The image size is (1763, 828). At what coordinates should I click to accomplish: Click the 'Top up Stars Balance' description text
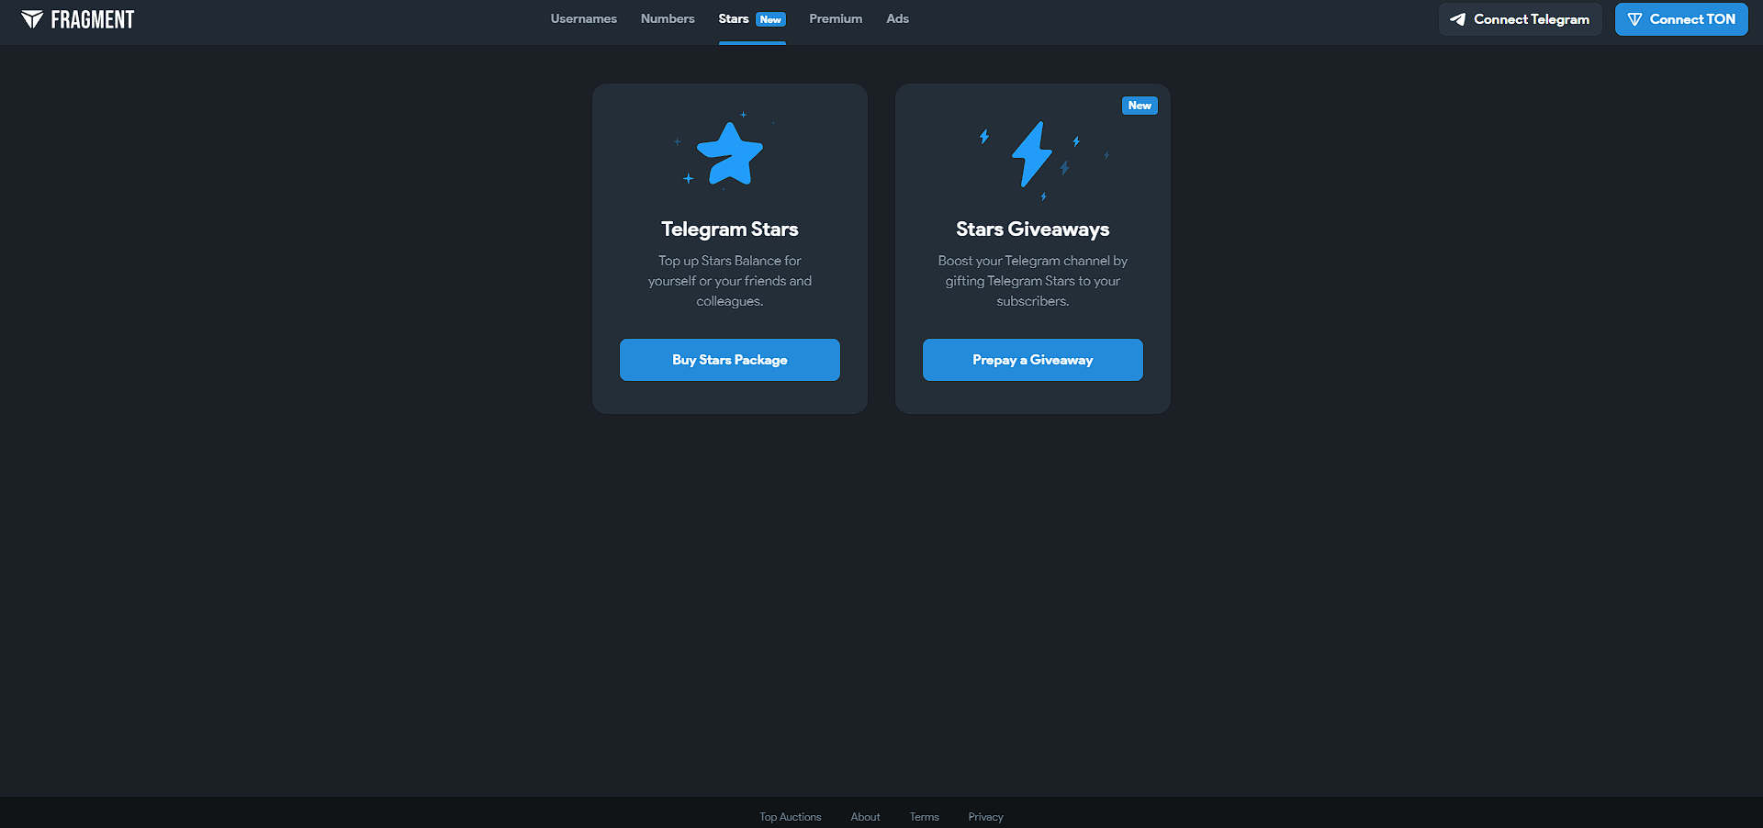point(730,281)
